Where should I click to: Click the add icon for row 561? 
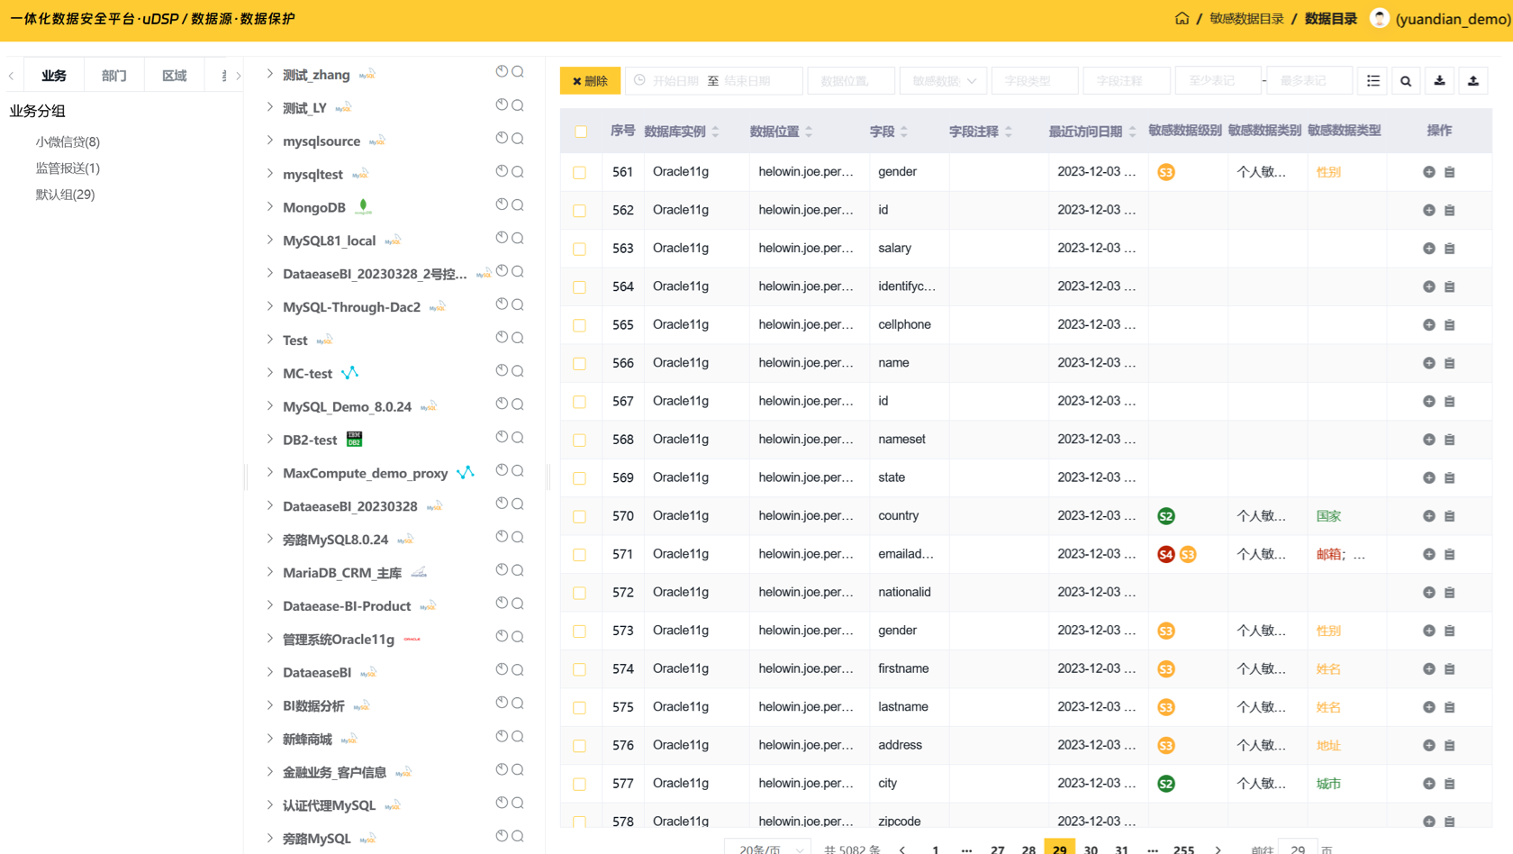pos(1428,172)
